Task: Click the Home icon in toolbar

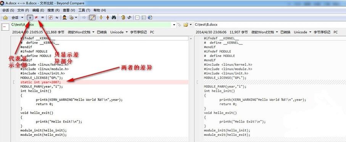Action: point(5,17)
